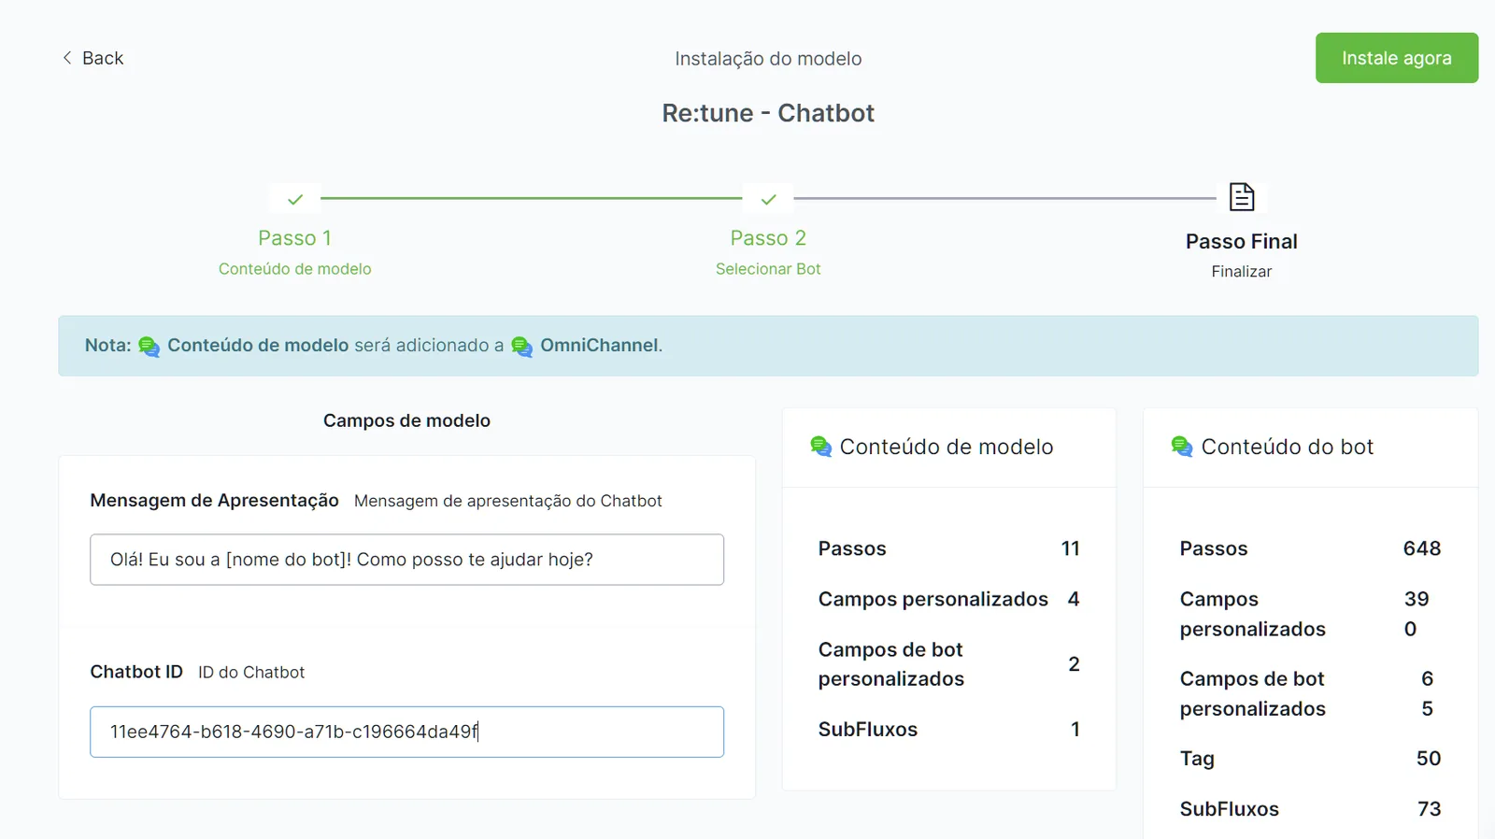Click SubFluxos value 73 in bot card
The image size is (1495, 839).
[x=1430, y=809]
